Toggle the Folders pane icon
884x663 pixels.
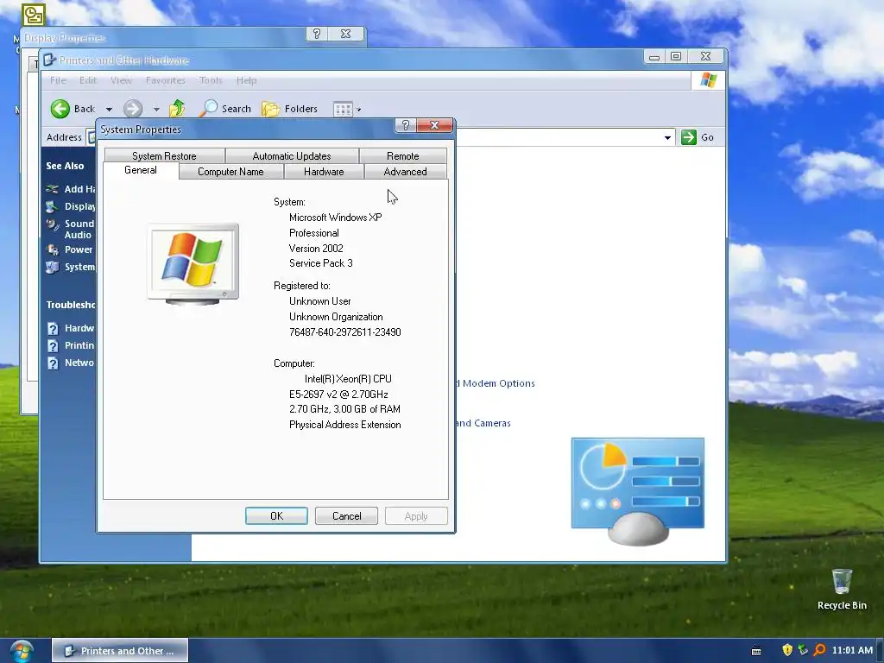coord(270,109)
